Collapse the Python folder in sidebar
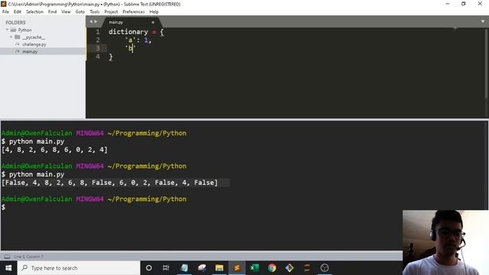 [x=7, y=30]
